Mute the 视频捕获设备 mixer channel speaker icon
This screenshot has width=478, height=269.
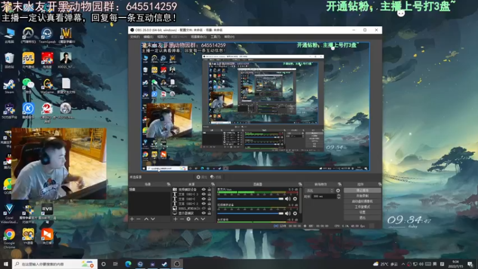pyautogui.click(x=287, y=213)
